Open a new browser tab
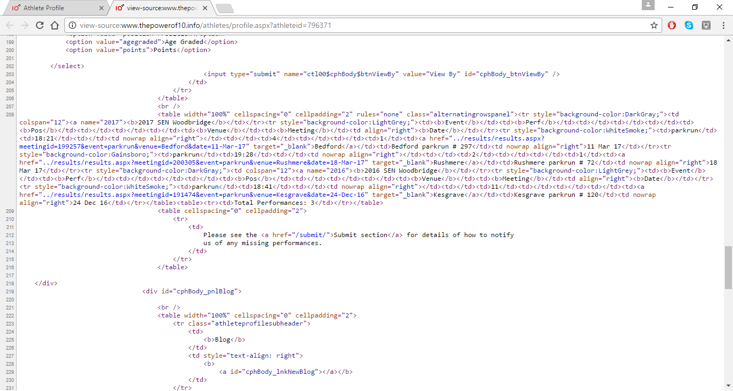Image resolution: width=733 pixels, height=391 pixels. click(x=224, y=8)
